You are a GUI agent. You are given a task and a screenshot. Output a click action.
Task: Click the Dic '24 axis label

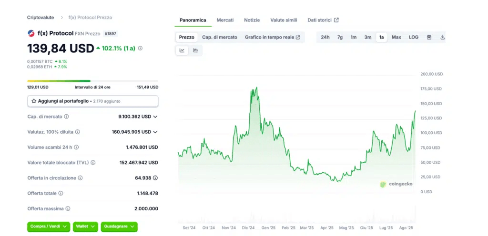click(x=248, y=227)
